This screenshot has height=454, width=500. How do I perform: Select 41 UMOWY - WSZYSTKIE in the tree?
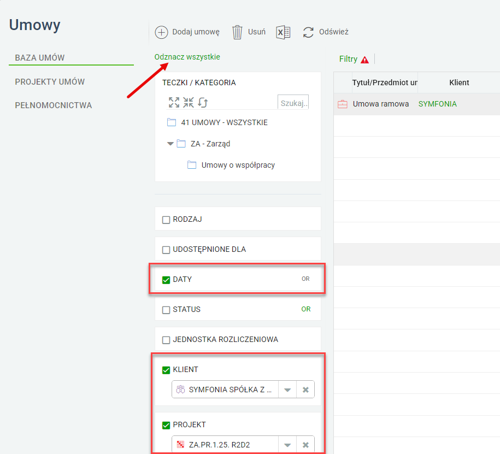tap(224, 122)
